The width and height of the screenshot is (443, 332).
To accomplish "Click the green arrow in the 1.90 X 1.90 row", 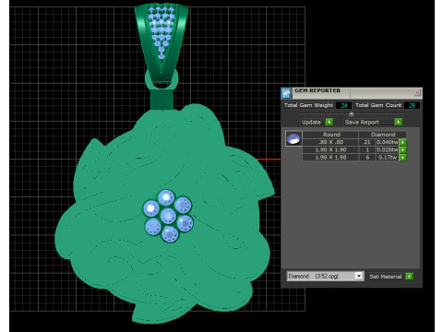I will (x=402, y=150).
